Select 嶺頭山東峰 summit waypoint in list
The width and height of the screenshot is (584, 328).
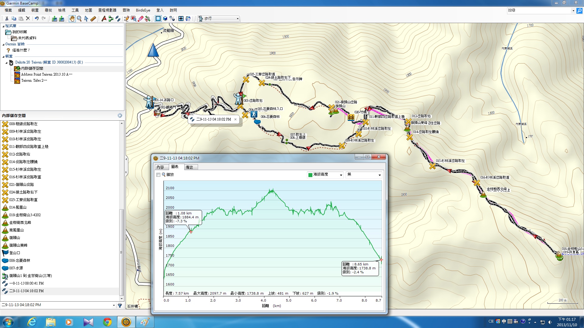18,245
